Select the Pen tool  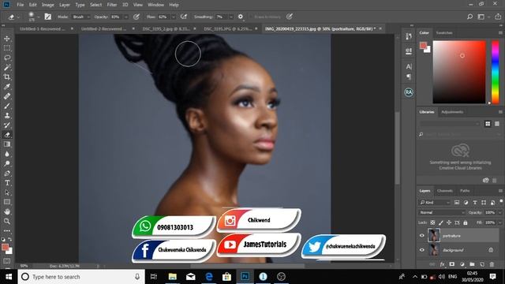pyautogui.click(x=7, y=174)
